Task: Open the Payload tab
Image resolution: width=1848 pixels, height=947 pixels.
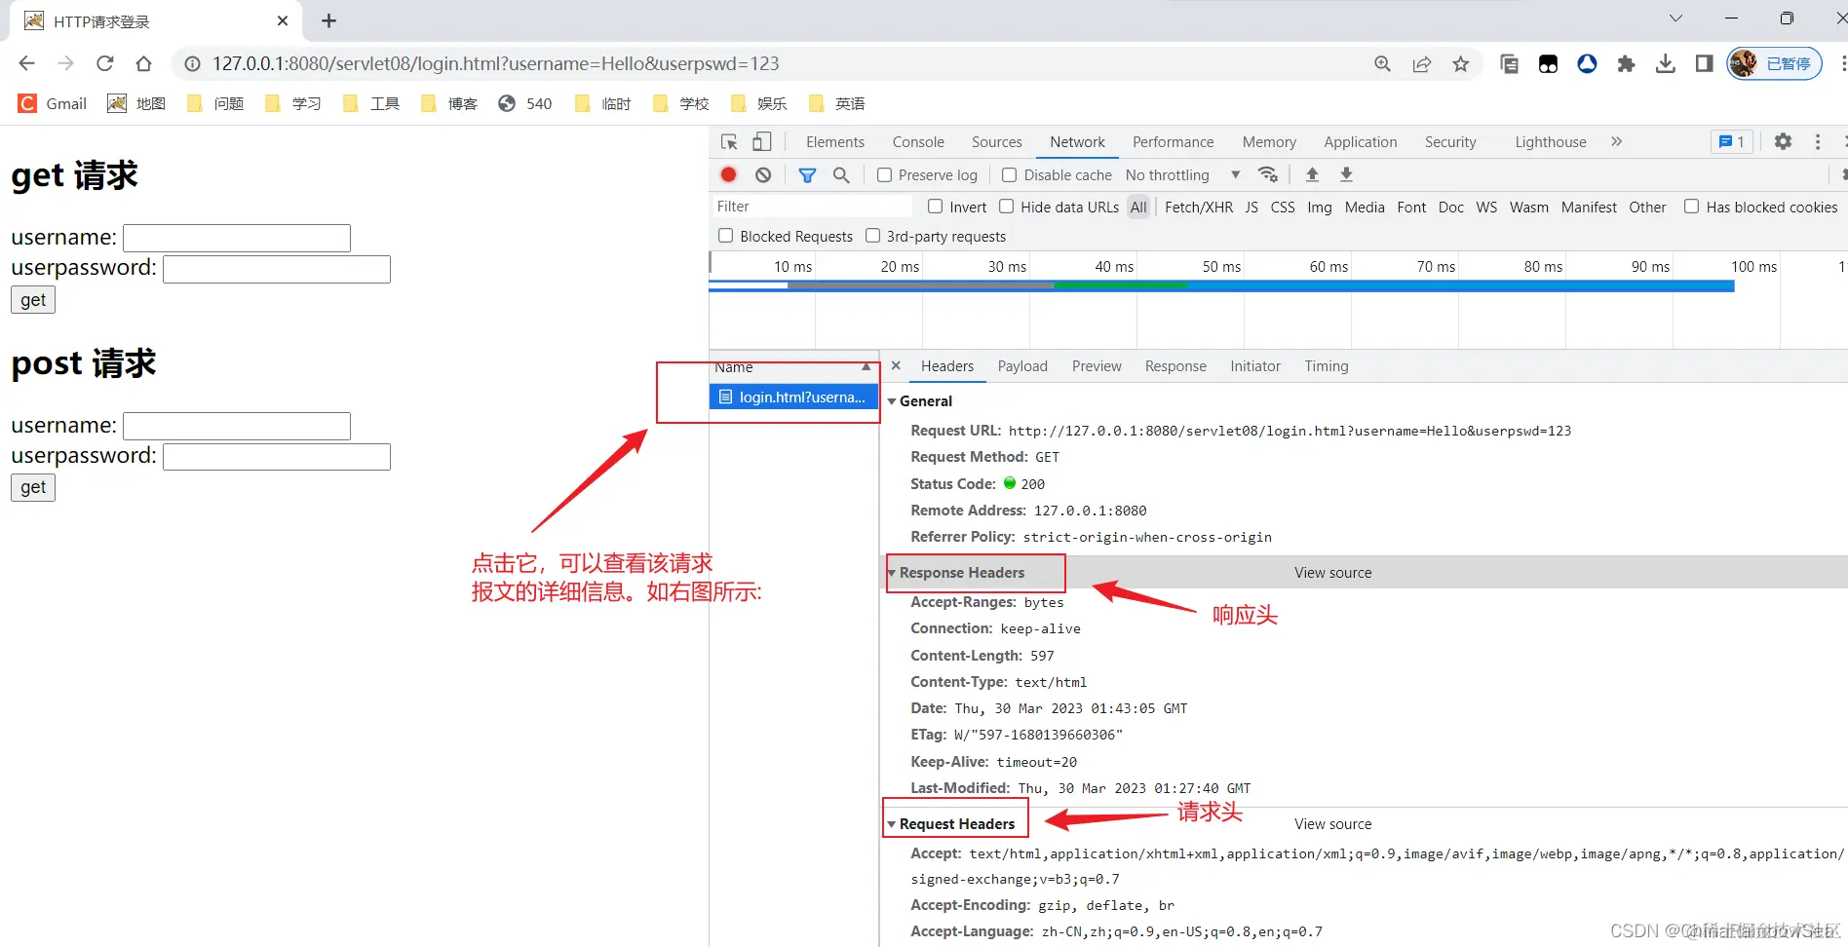Action: 1022,366
